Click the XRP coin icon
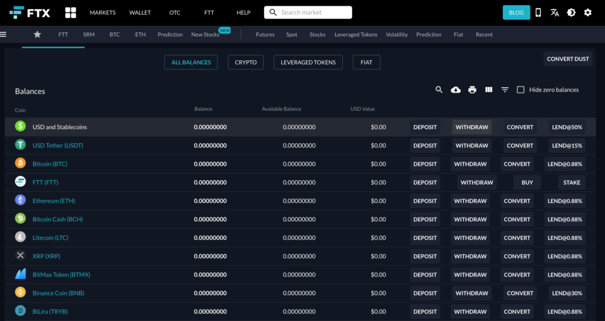The image size is (605, 321). [x=20, y=256]
